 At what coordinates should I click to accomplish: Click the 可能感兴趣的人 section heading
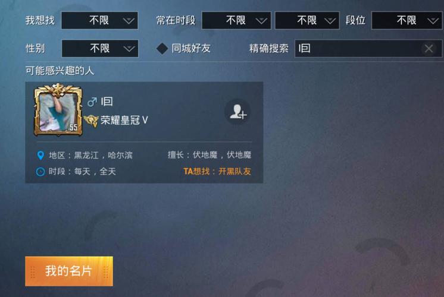pos(60,71)
